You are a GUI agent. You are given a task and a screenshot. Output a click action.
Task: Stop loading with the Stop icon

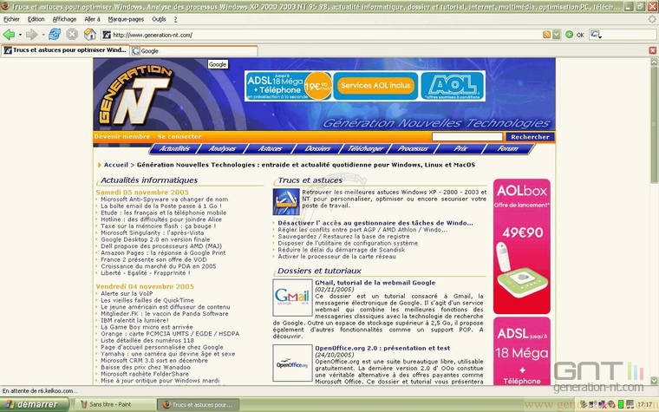pyautogui.click(x=72, y=35)
